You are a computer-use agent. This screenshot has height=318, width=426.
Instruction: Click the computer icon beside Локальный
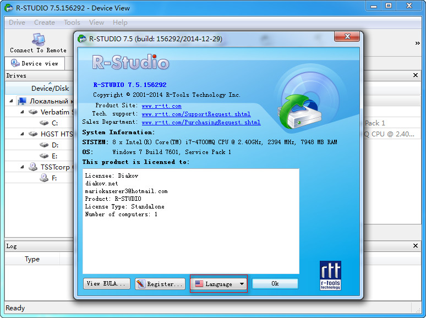22,101
